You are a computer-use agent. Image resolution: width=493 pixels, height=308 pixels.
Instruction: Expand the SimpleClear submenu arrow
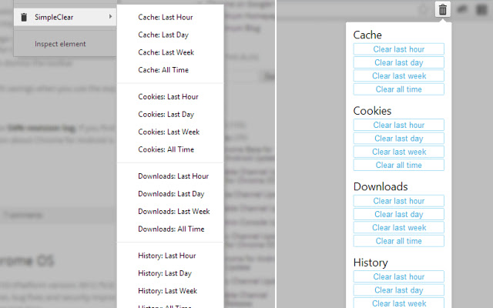coord(111,17)
